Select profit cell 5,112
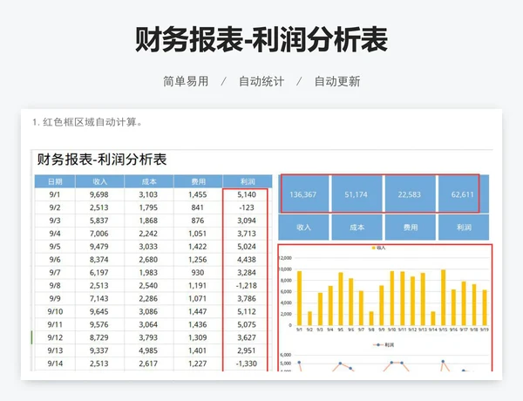Image resolution: width=523 pixels, height=401 pixels. point(247,311)
